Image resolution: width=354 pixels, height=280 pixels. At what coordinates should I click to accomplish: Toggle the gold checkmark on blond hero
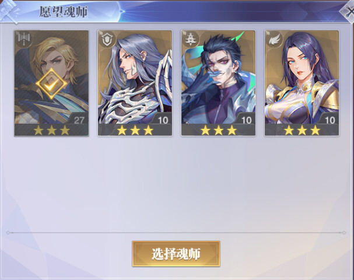(51, 84)
